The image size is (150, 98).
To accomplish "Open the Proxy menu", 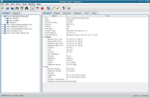I will [18, 4].
